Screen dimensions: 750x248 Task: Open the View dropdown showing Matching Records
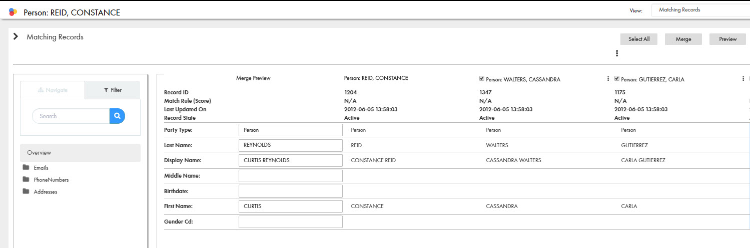(700, 10)
